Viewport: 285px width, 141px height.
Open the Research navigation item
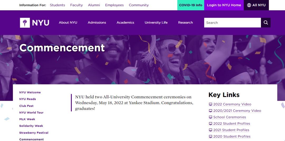pyautogui.click(x=185, y=23)
